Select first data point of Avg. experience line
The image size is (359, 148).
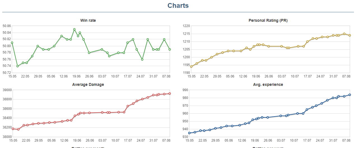pyautogui.click(x=189, y=133)
